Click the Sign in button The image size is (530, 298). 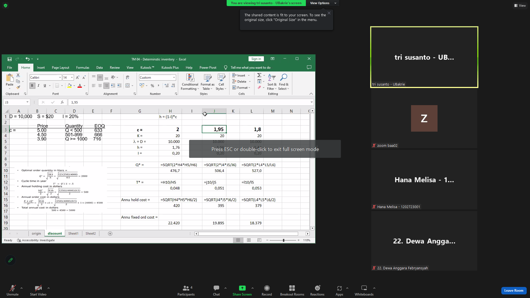coord(256,59)
